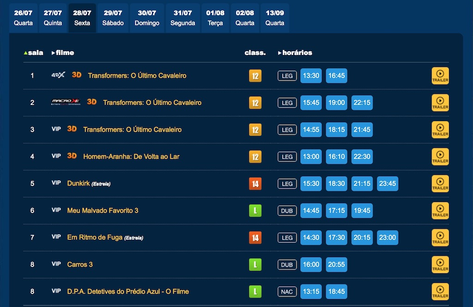Click trailer icon for Em Ritmo de Fuga

click(440, 238)
